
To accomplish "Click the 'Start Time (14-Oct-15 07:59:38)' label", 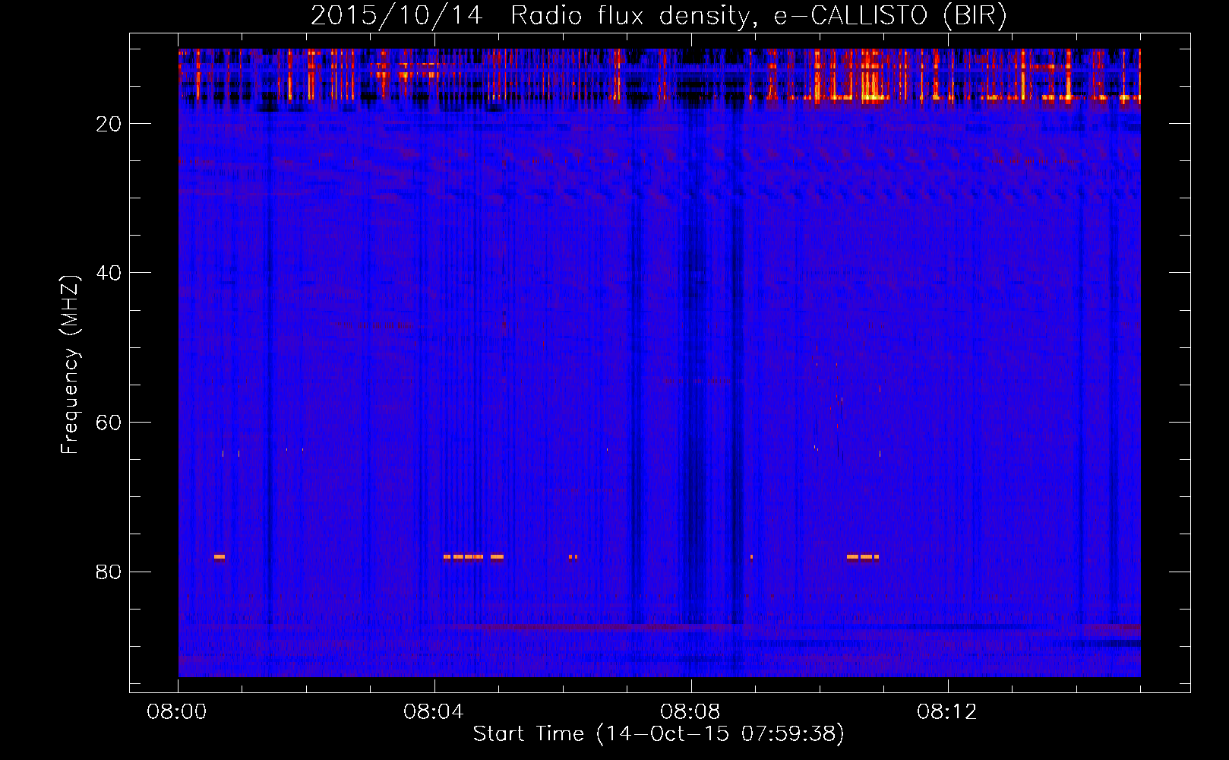I will [x=659, y=734].
